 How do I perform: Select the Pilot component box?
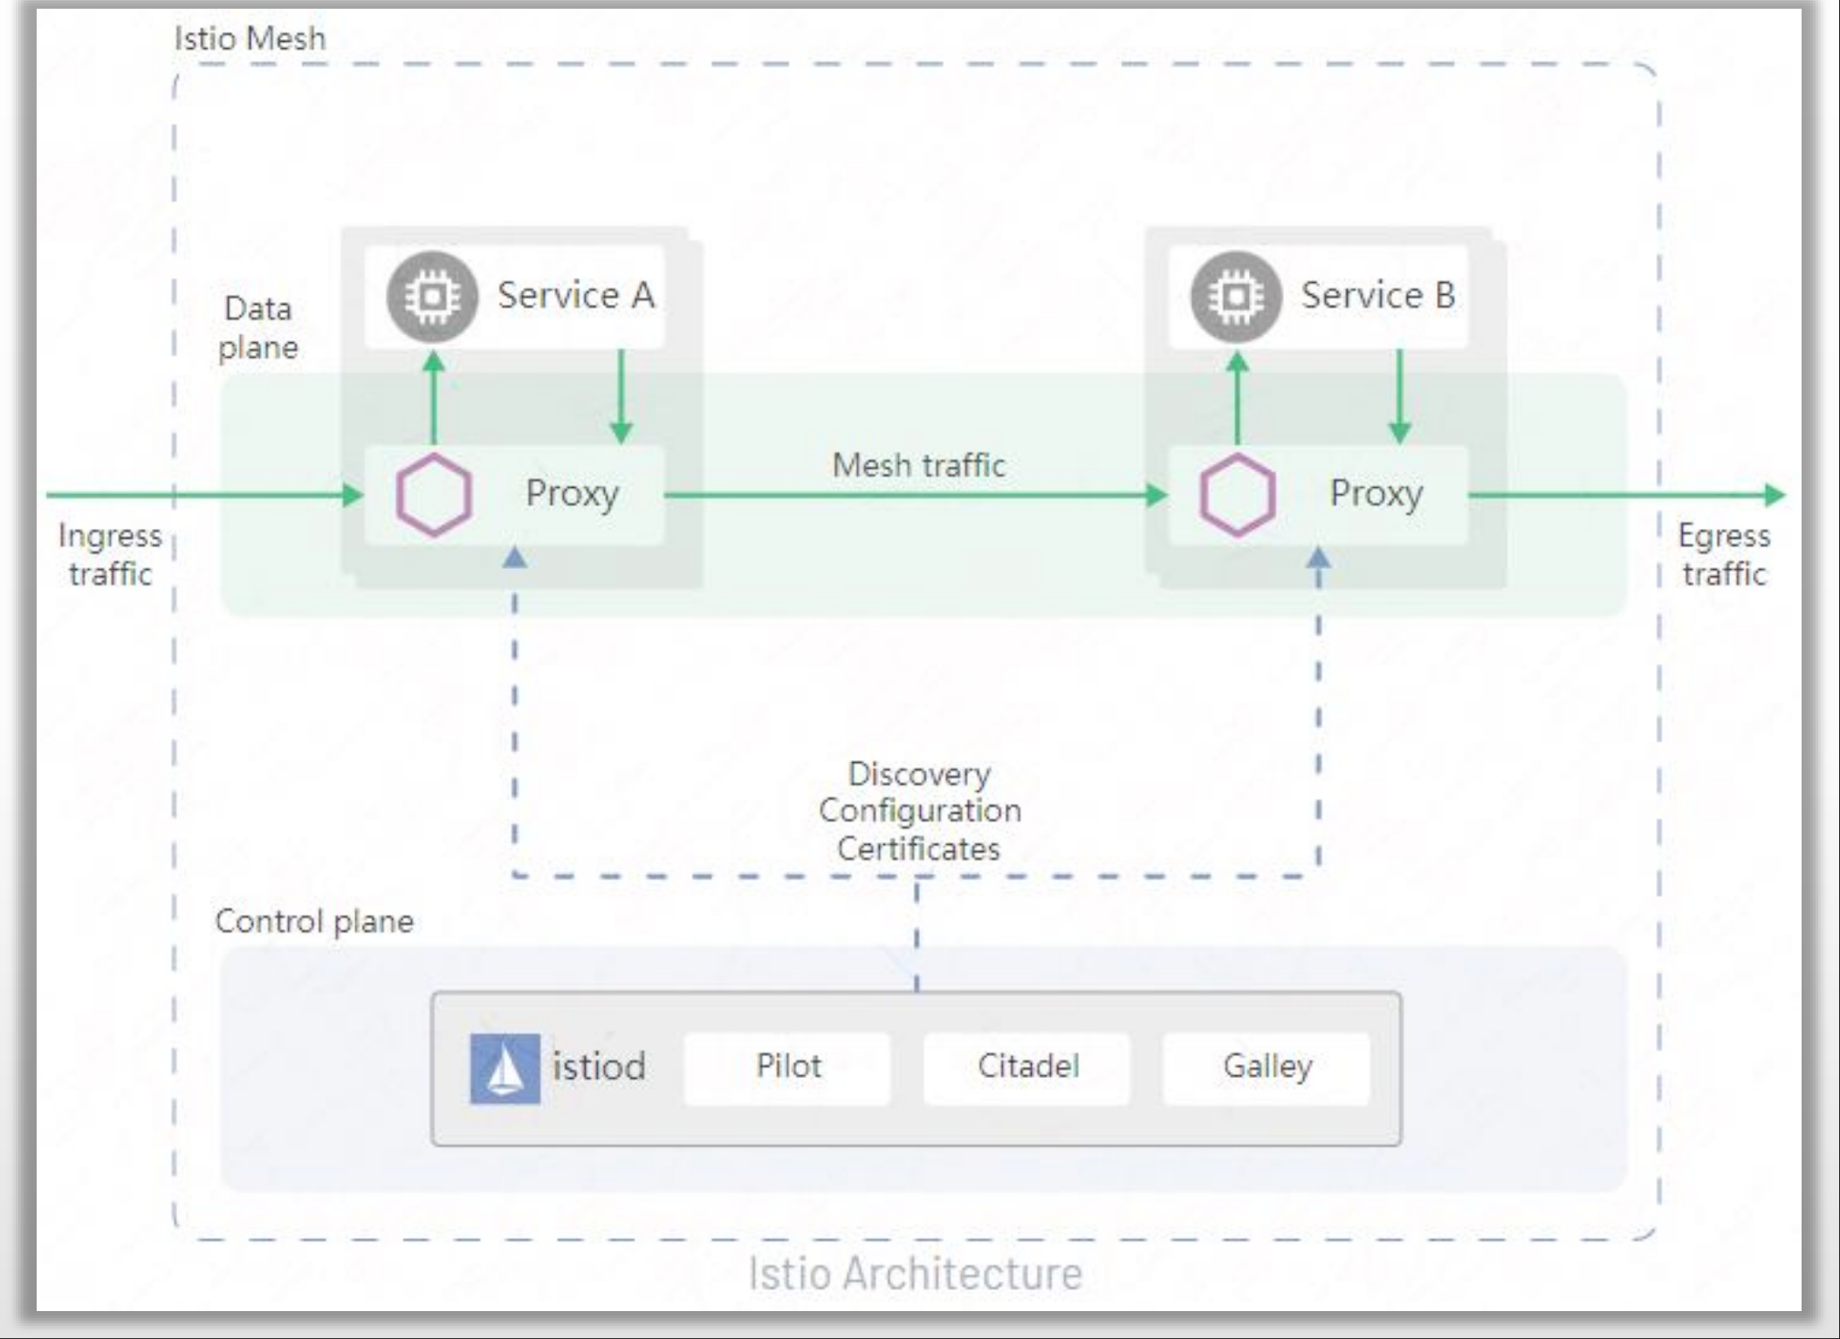[x=787, y=1068]
